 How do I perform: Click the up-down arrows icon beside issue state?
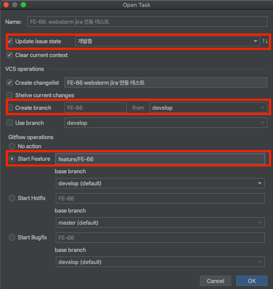point(265,41)
